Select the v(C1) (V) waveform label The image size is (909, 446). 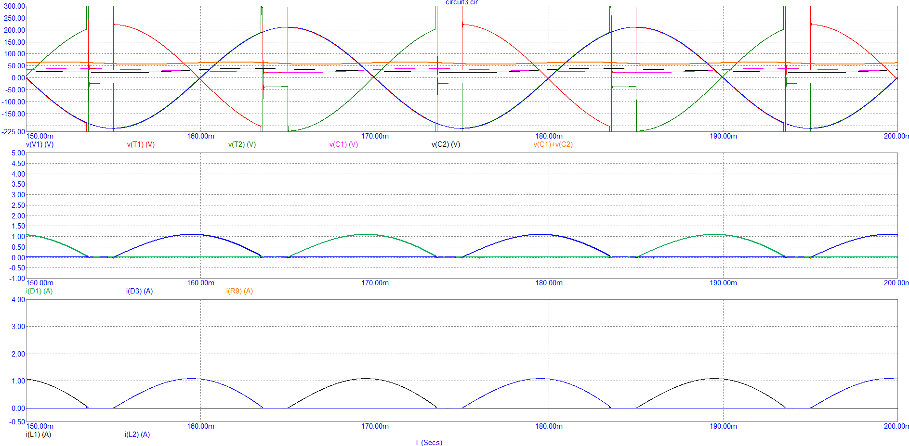(x=343, y=144)
